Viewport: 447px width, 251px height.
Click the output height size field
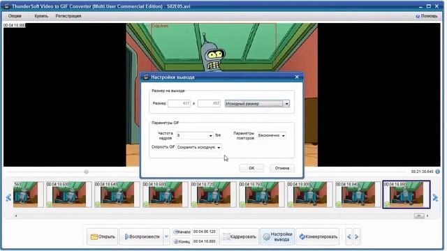tap(209, 103)
